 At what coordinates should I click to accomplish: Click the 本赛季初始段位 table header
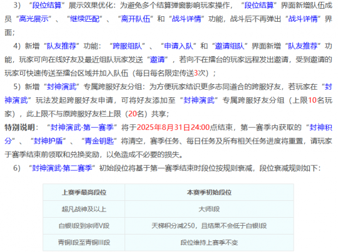209,192
